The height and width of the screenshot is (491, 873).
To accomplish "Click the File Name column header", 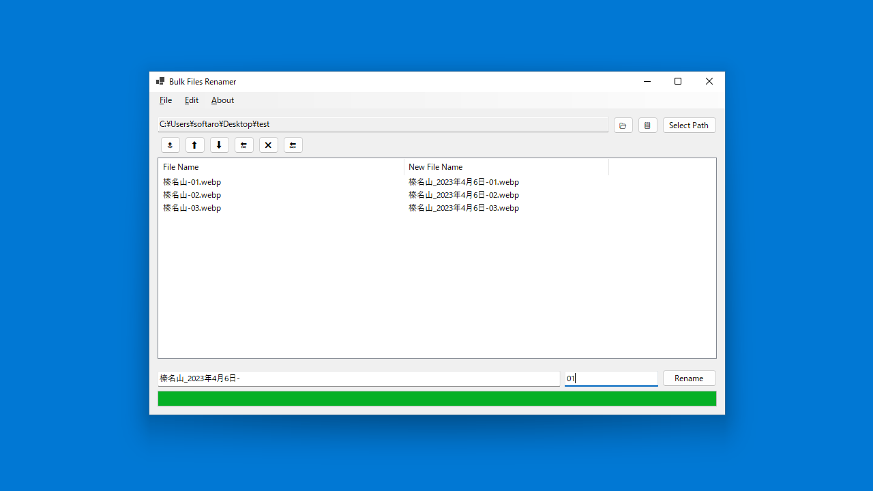I will point(281,167).
